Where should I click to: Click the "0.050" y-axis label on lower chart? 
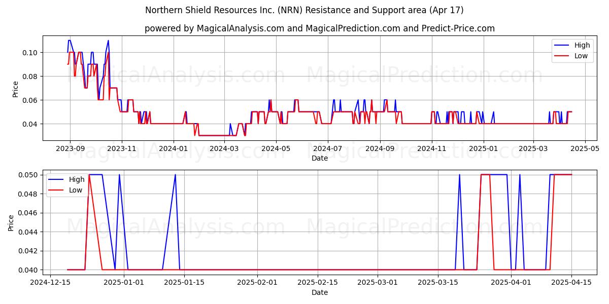click(x=29, y=175)
